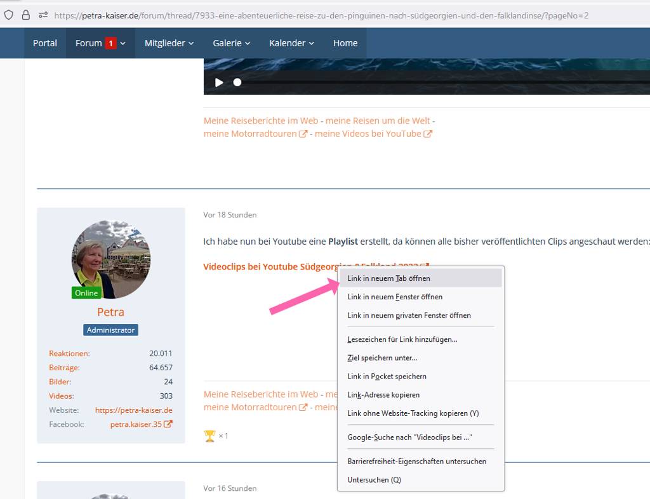650x499 pixels.
Task: Open the Kalender dropdown menu
Action: 291,43
